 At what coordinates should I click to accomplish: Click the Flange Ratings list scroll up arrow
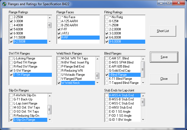tap(50, 18)
